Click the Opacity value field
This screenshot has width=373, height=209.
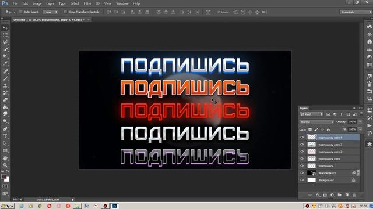click(x=353, y=122)
